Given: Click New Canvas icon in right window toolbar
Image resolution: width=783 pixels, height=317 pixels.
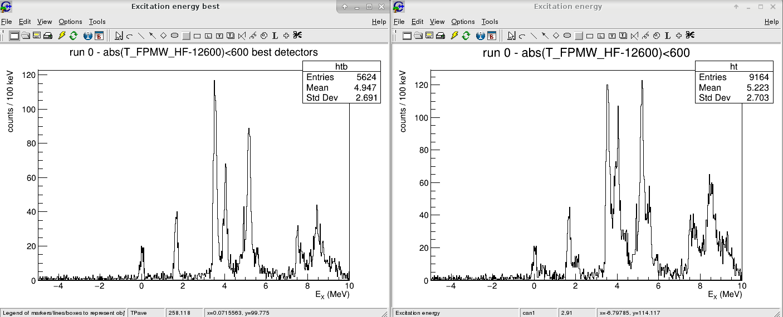Looking at the screenshot, I should [x=407, y=36].
